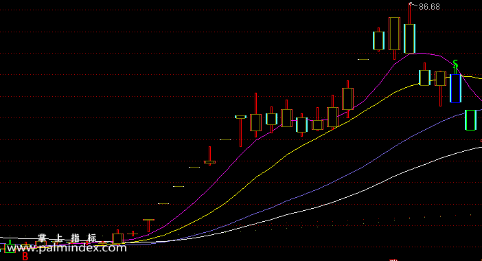Viewport: 482px width, 261px height.
Task: Click the small arrow pointing to 86.68
Action: pyautogui.click(x=413, y=5)
